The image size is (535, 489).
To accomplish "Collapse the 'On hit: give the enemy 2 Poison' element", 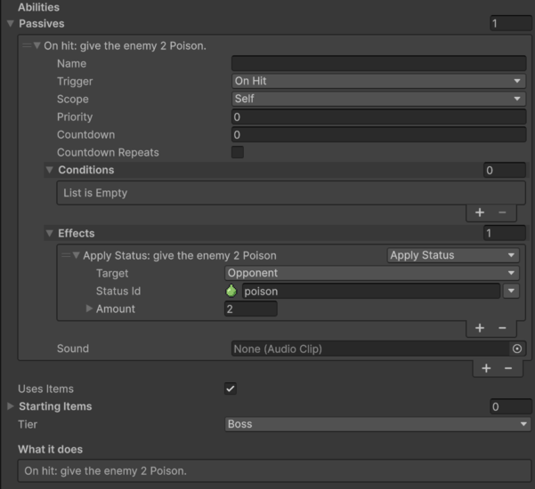I will [37, 45].
